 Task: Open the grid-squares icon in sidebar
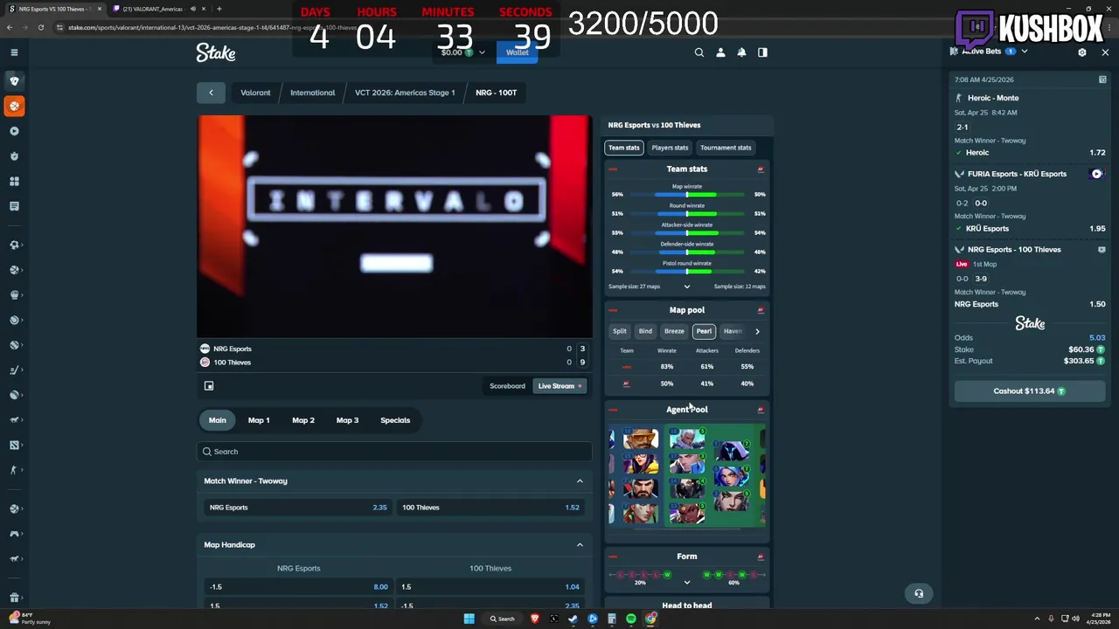tap(14, 181)
